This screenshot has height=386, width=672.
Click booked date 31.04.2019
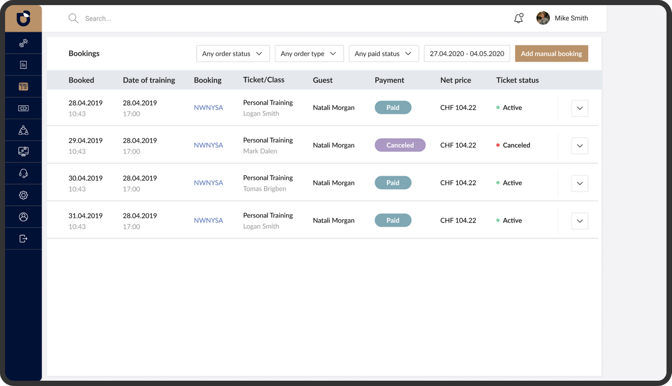point(85,216)
